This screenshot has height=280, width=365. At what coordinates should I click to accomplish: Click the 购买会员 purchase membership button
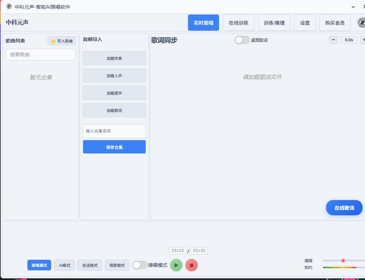334,22
